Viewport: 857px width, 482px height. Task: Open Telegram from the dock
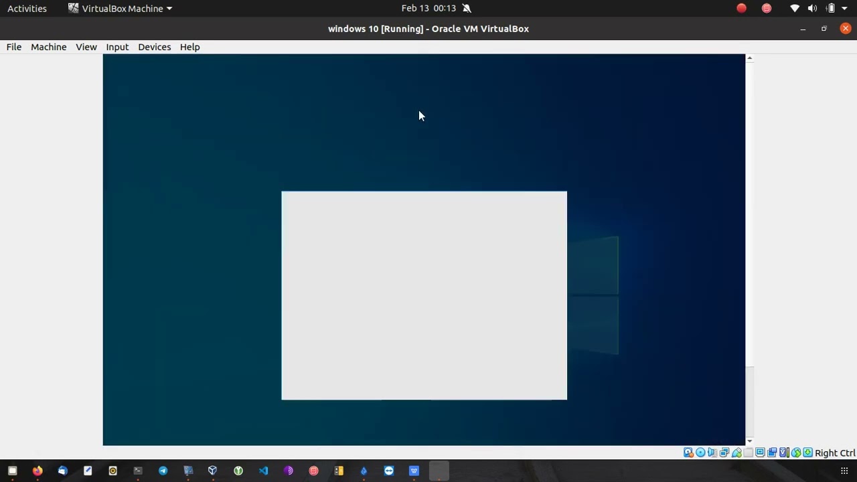pos(163,471)
